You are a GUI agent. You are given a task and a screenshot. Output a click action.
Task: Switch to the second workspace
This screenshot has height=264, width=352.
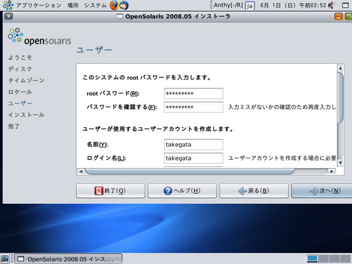pyautogui.click(x=323, y=259)
